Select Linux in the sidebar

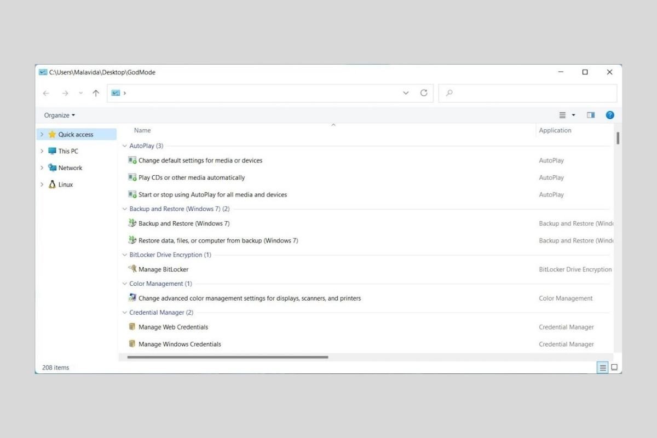tap(66, 185)
